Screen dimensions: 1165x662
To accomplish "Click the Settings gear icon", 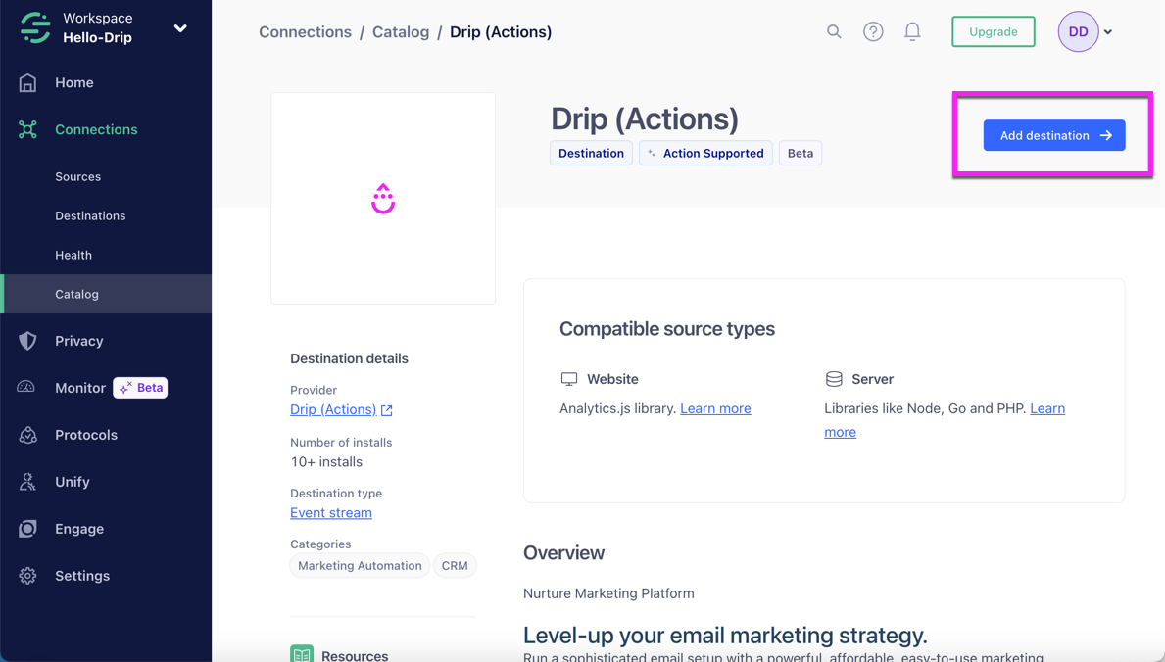I will 27,576.
